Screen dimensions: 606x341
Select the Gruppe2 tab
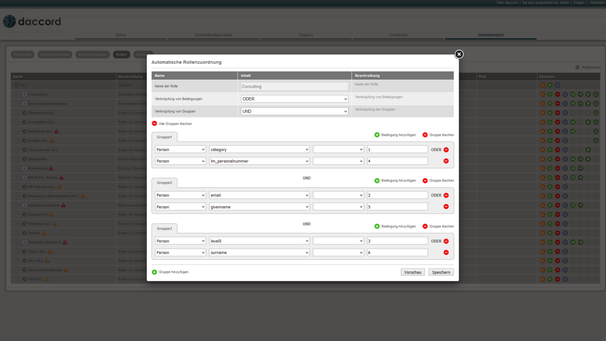click(164, 183)
